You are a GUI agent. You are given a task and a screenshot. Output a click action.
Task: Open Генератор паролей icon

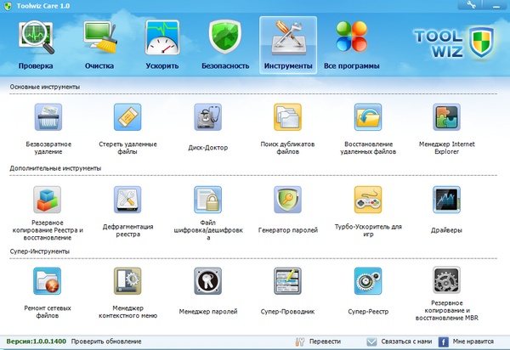click(287, 200)
